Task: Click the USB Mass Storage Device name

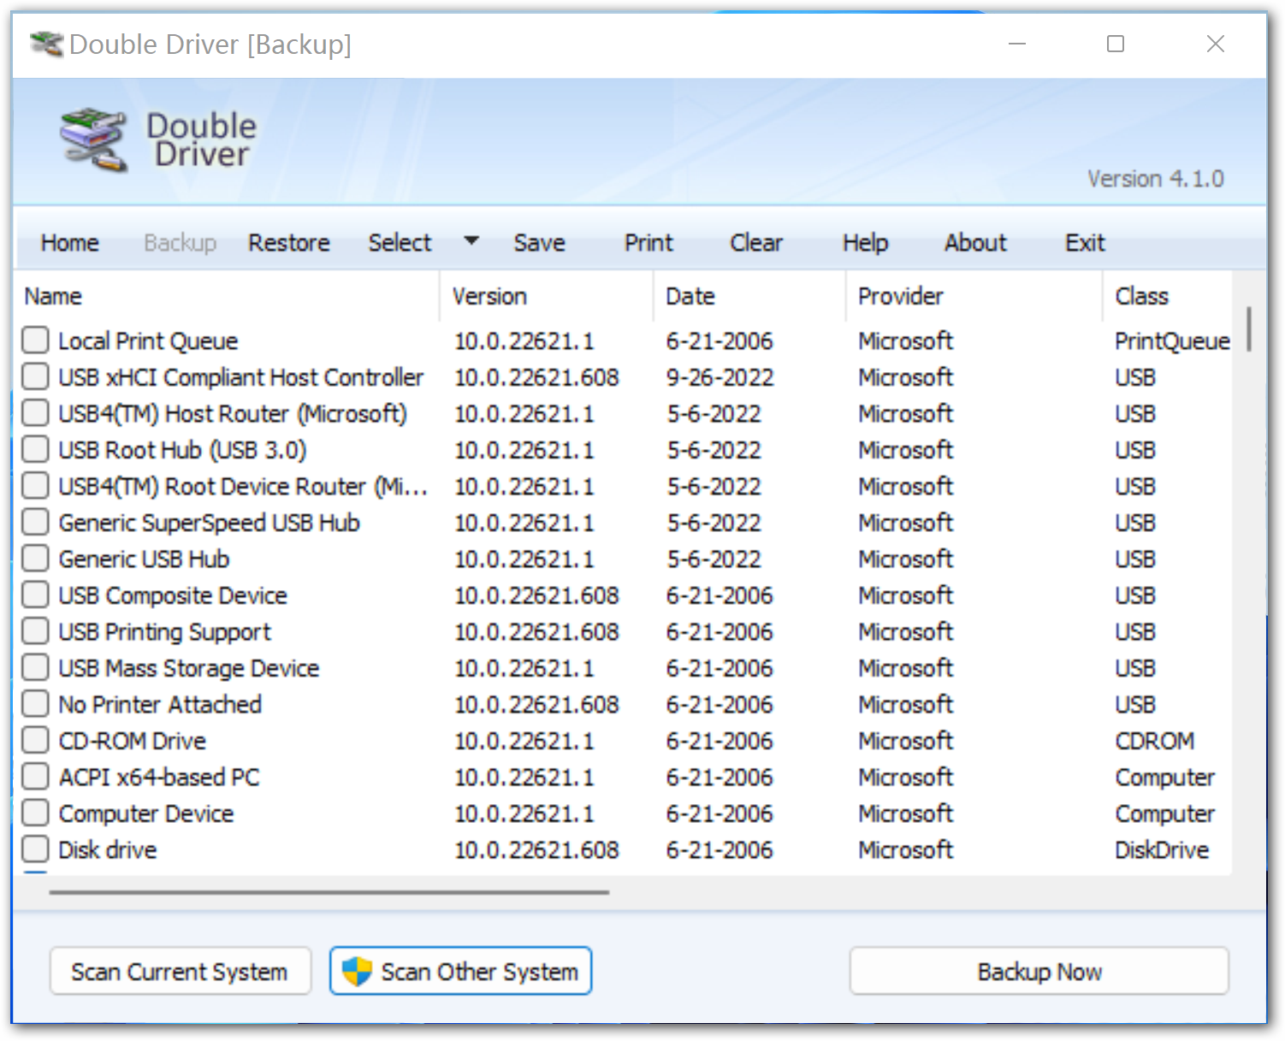Action: click(189, 668)
